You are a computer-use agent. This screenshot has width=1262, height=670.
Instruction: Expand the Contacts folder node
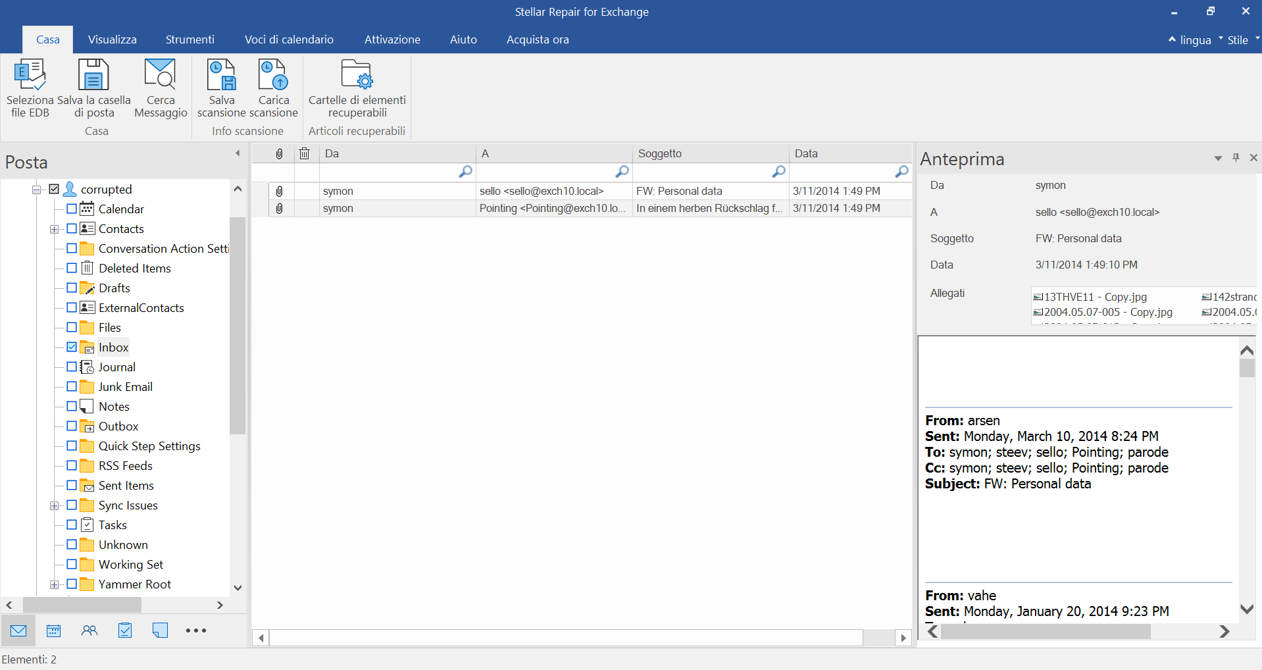click(54, 229)
